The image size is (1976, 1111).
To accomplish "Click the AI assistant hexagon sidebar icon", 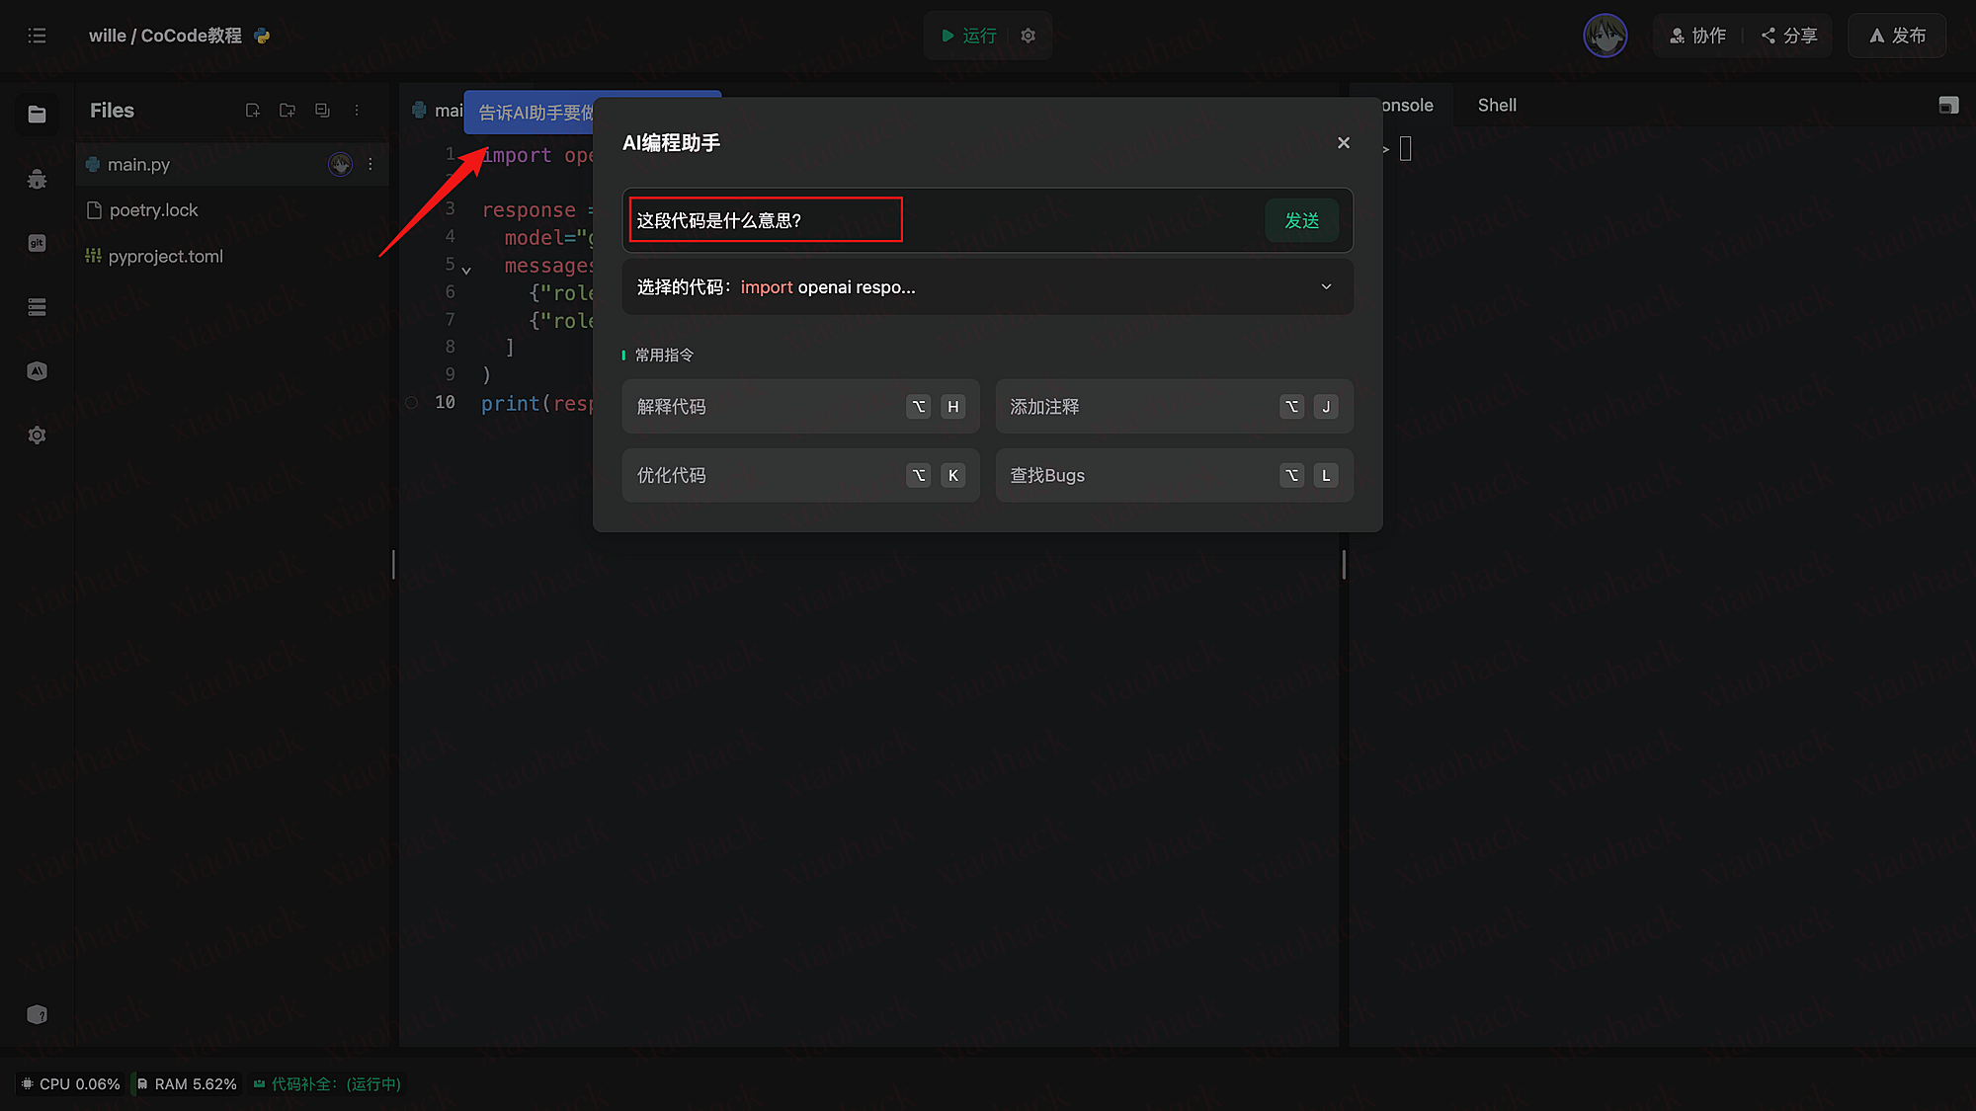I will point(37,371).
